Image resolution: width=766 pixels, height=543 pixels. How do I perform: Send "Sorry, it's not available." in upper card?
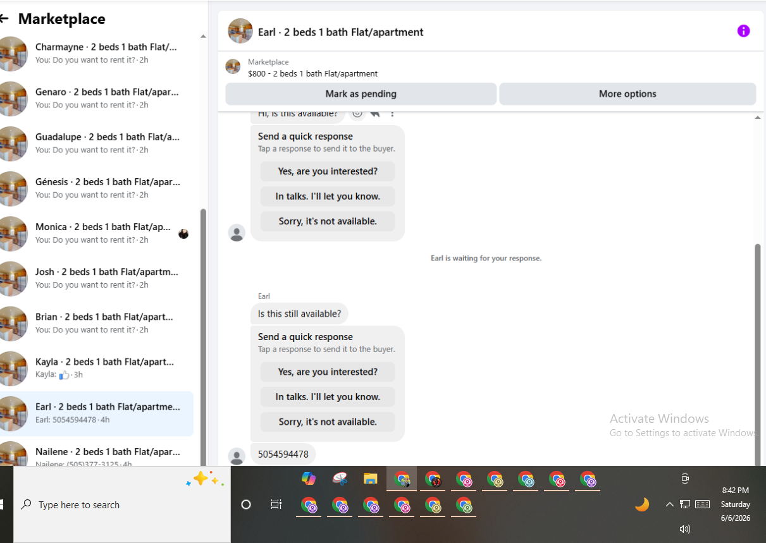point(328,221)
